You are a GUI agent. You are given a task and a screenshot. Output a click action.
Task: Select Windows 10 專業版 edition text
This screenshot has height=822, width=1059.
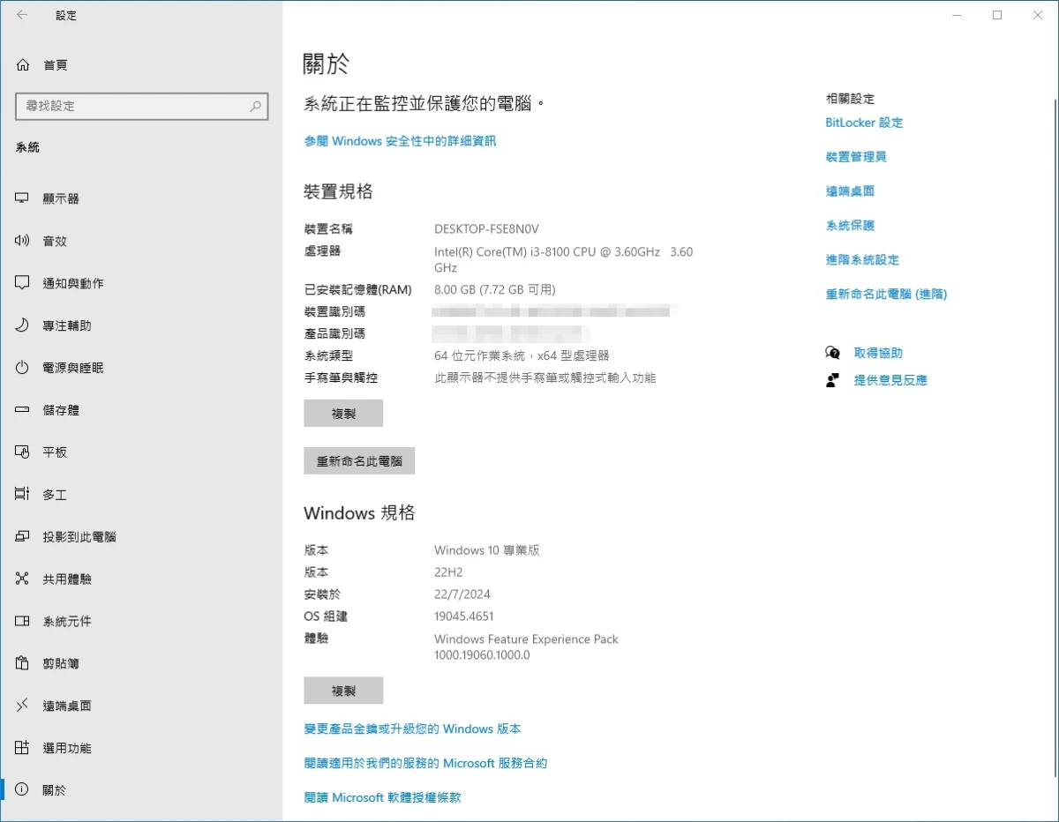pyautogui.click(x=486, y=550)
